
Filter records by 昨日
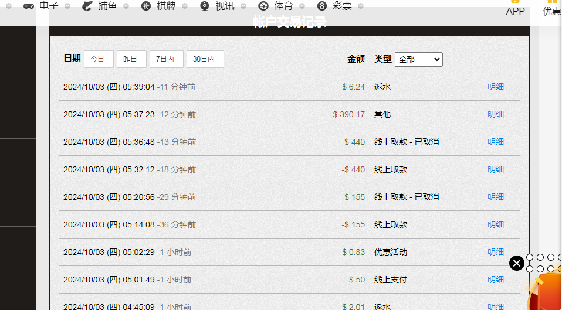pyautogui.click(x=131, y=59)
